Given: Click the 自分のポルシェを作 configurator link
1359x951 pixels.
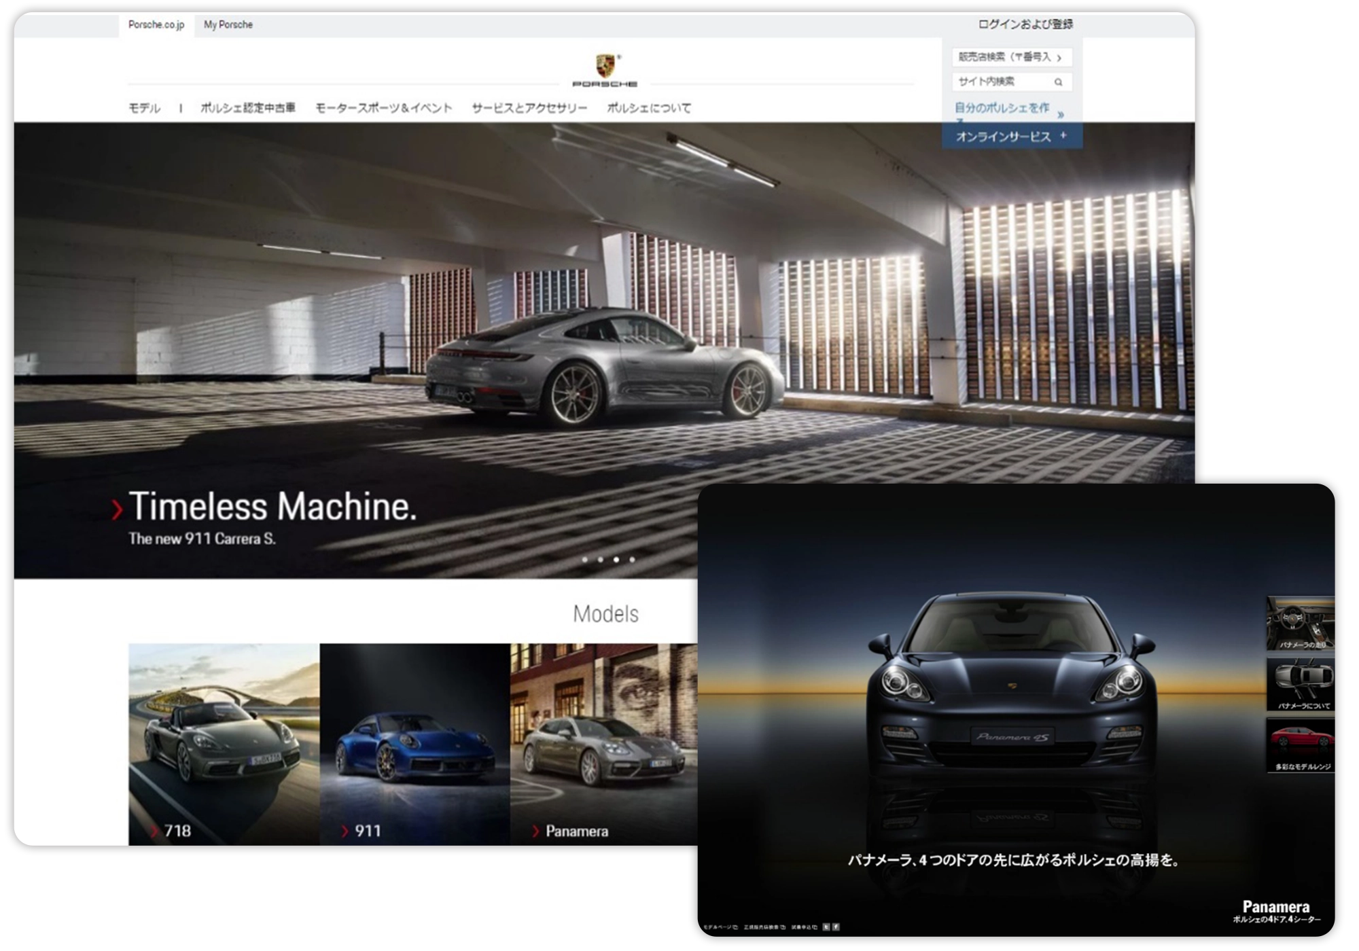Looking at the screenshot, I should tap(1002, 108).
